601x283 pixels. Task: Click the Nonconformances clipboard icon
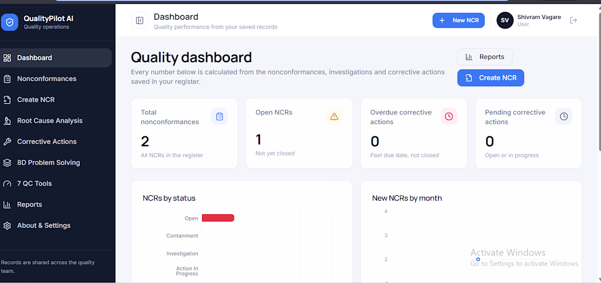[x=7, y=79]
